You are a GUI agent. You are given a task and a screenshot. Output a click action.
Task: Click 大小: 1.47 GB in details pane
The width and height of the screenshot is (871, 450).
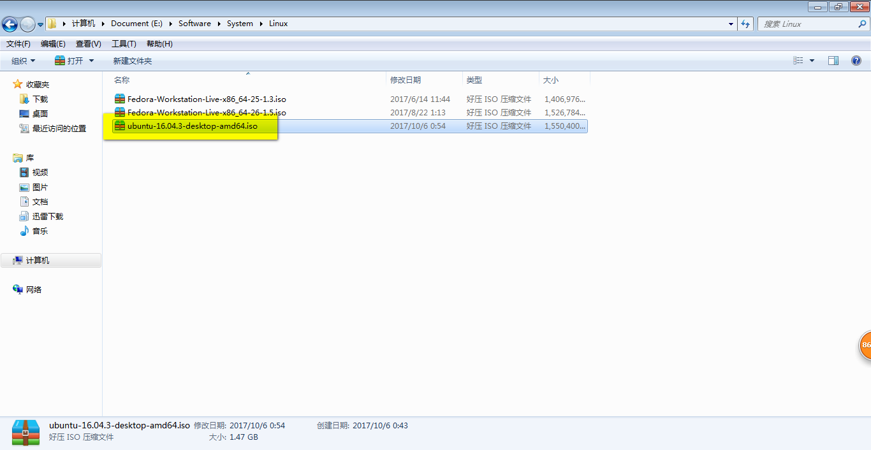click(x=233, y=437)
